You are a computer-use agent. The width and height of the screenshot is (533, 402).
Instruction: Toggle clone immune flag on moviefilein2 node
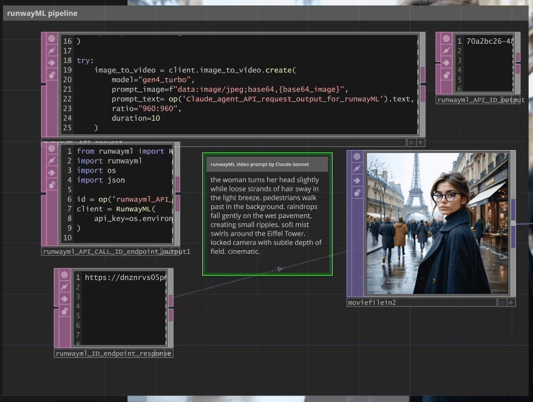(356, 168)
